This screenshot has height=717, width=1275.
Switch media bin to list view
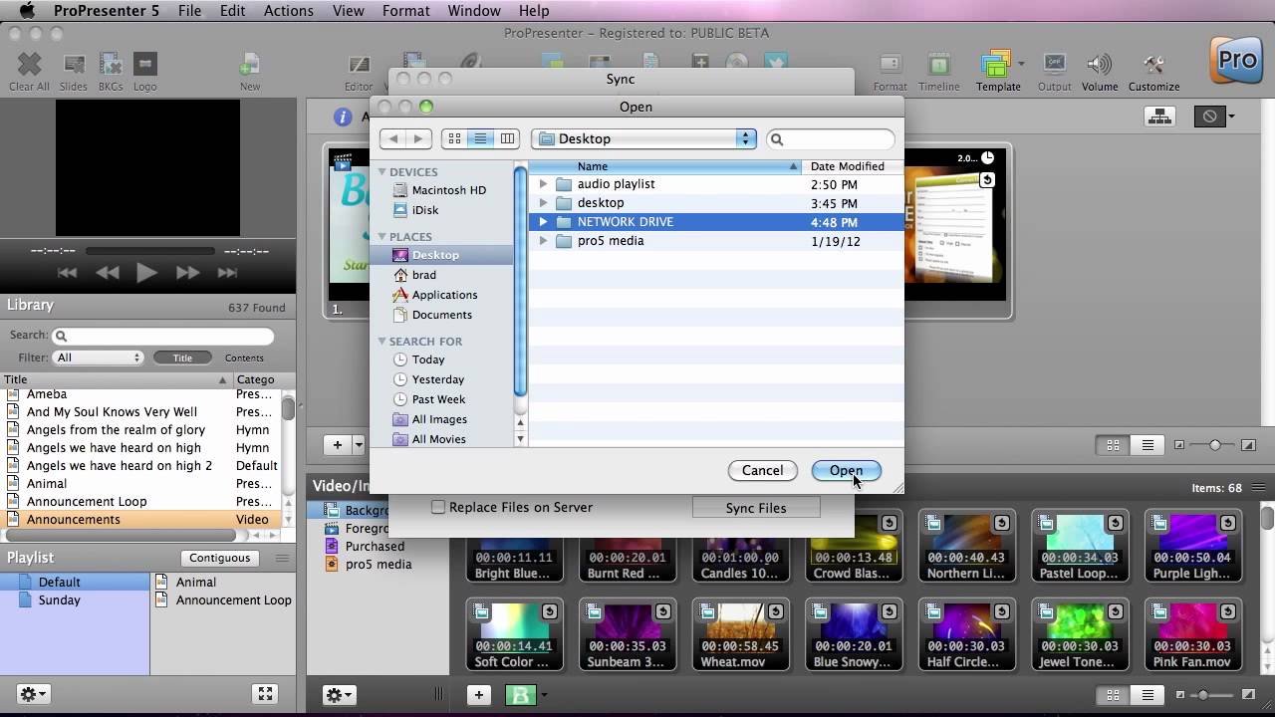coord(1147,695)
